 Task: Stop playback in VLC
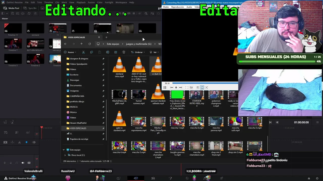176,87
